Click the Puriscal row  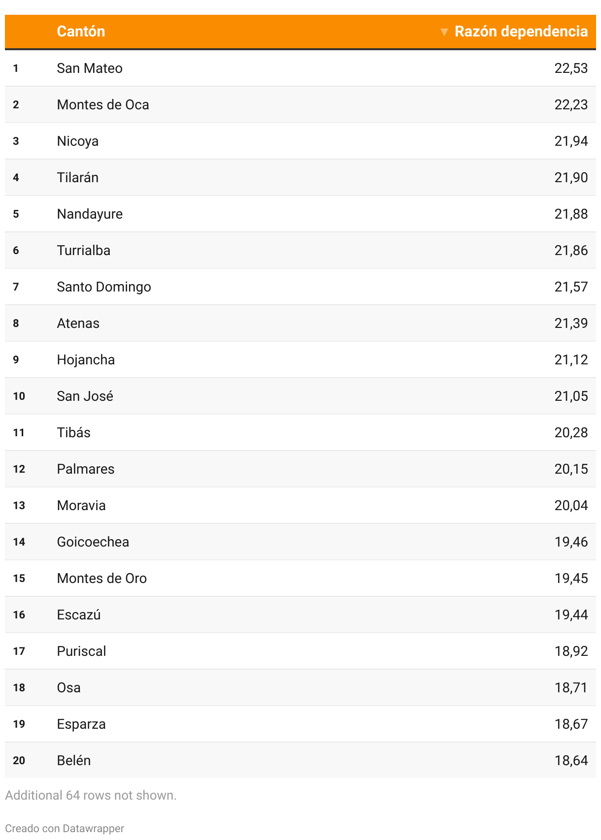coord(300,651)
